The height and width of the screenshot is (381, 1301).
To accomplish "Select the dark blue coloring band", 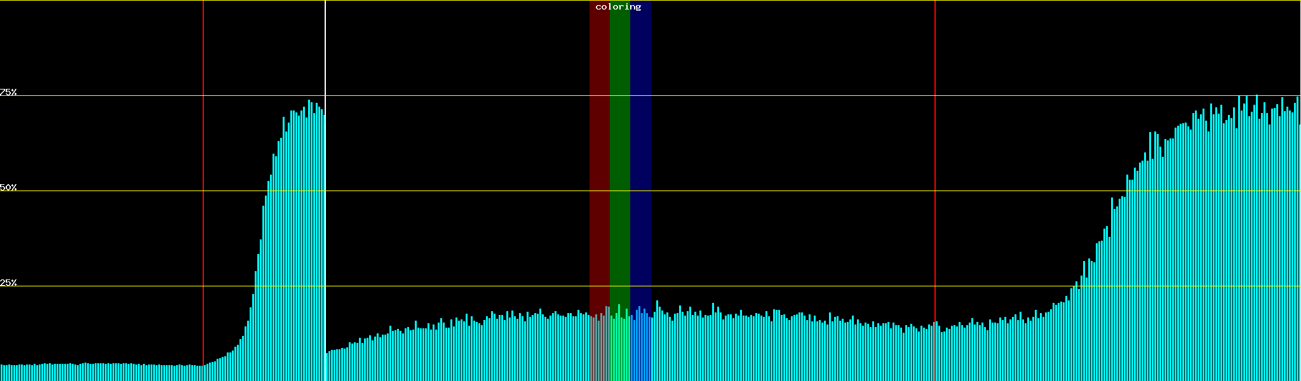I will pos(640,159).
